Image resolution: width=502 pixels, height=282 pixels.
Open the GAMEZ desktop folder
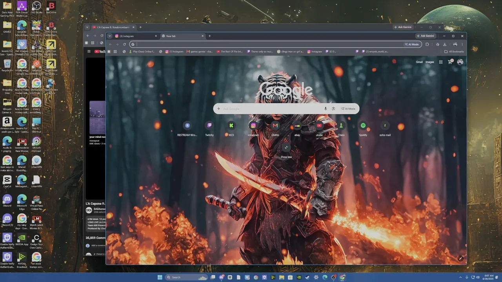tap(7, 27)
